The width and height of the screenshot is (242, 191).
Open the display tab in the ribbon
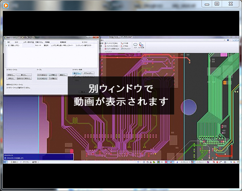(102, 40)
